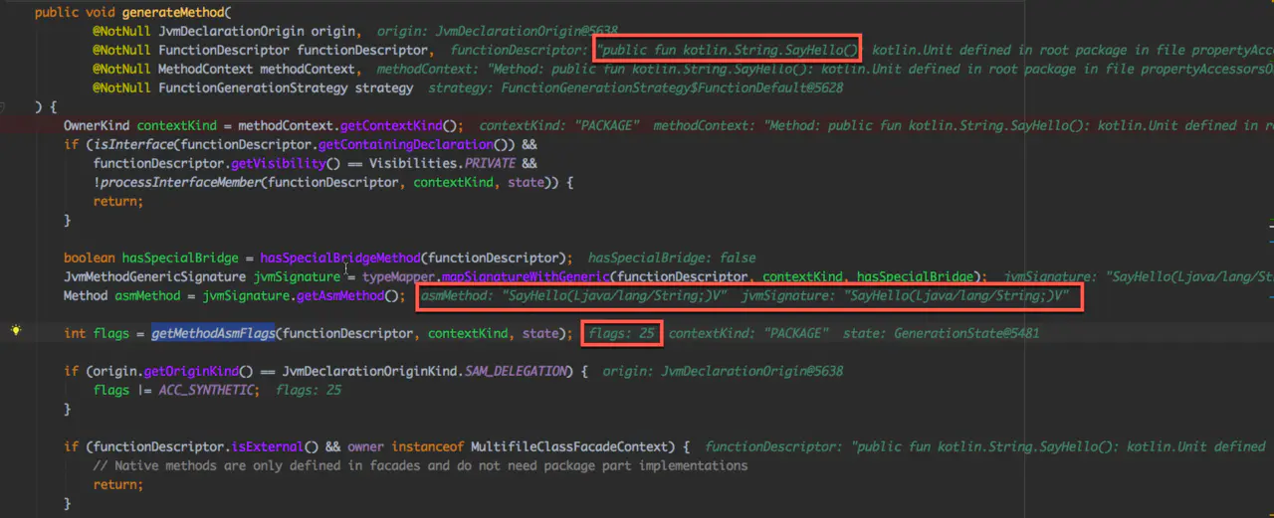Click the instanceof keyword
Viewport: 1274px width, 518px height.
pyautogui.click(x=428, y=446)
